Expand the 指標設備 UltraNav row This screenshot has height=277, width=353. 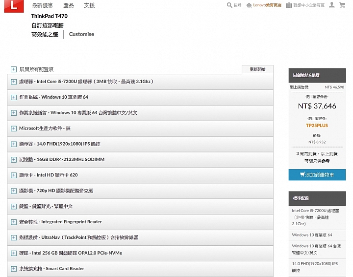coord(140,237)
